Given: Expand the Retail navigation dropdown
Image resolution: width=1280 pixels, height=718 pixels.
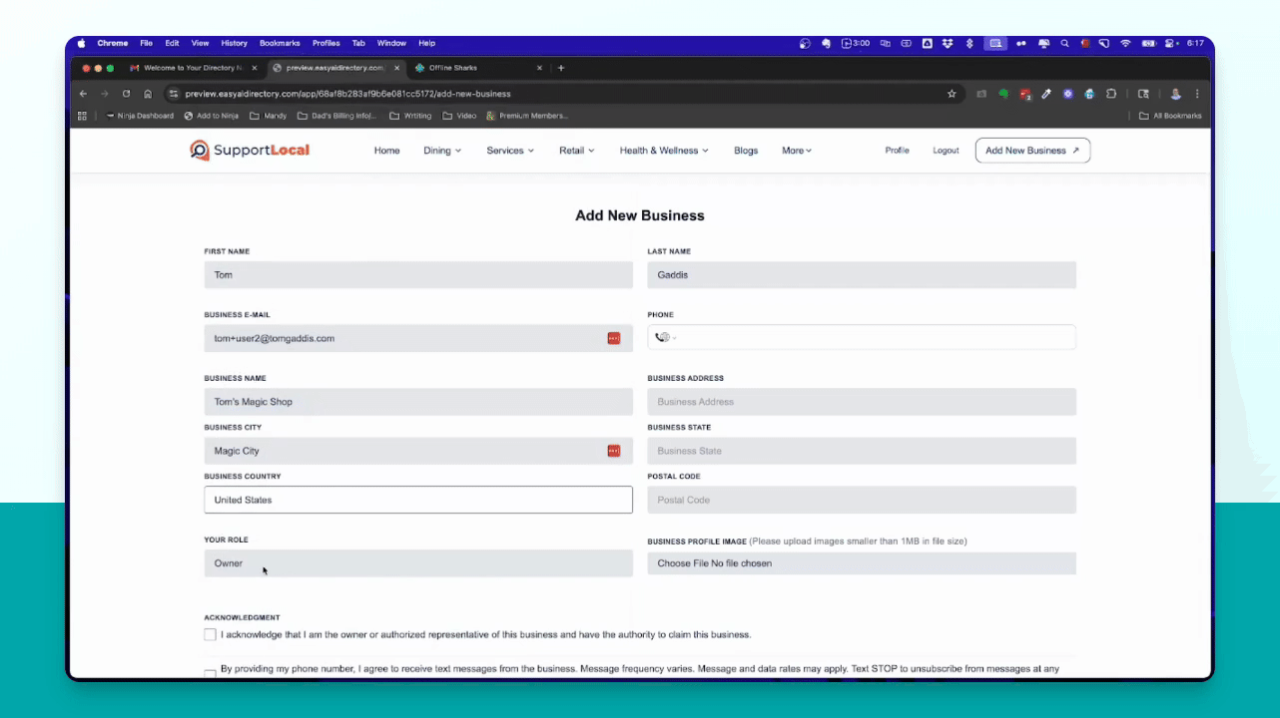Looking at the screenshot, I should (577, 151).
